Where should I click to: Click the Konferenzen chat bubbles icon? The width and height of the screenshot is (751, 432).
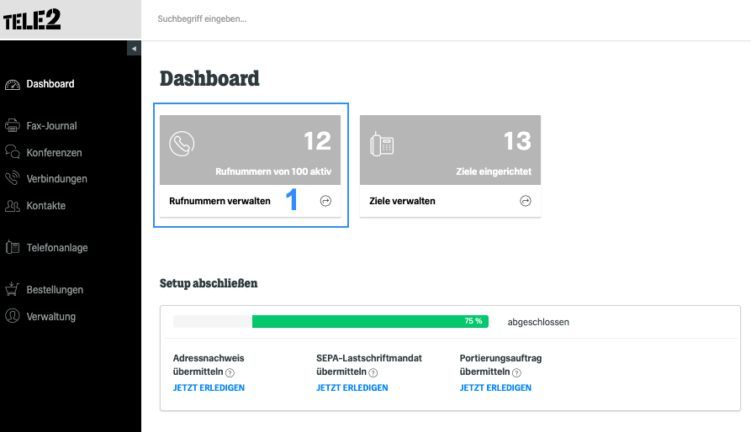[13, 152]
